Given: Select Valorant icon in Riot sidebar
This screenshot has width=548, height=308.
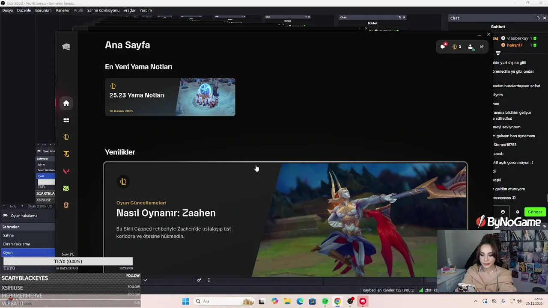Looking at the screenshot, I should tap(66, 171).
